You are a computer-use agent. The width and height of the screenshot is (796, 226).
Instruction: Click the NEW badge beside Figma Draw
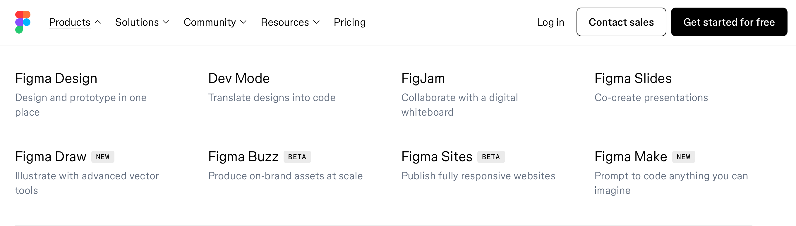coord(103,157)
